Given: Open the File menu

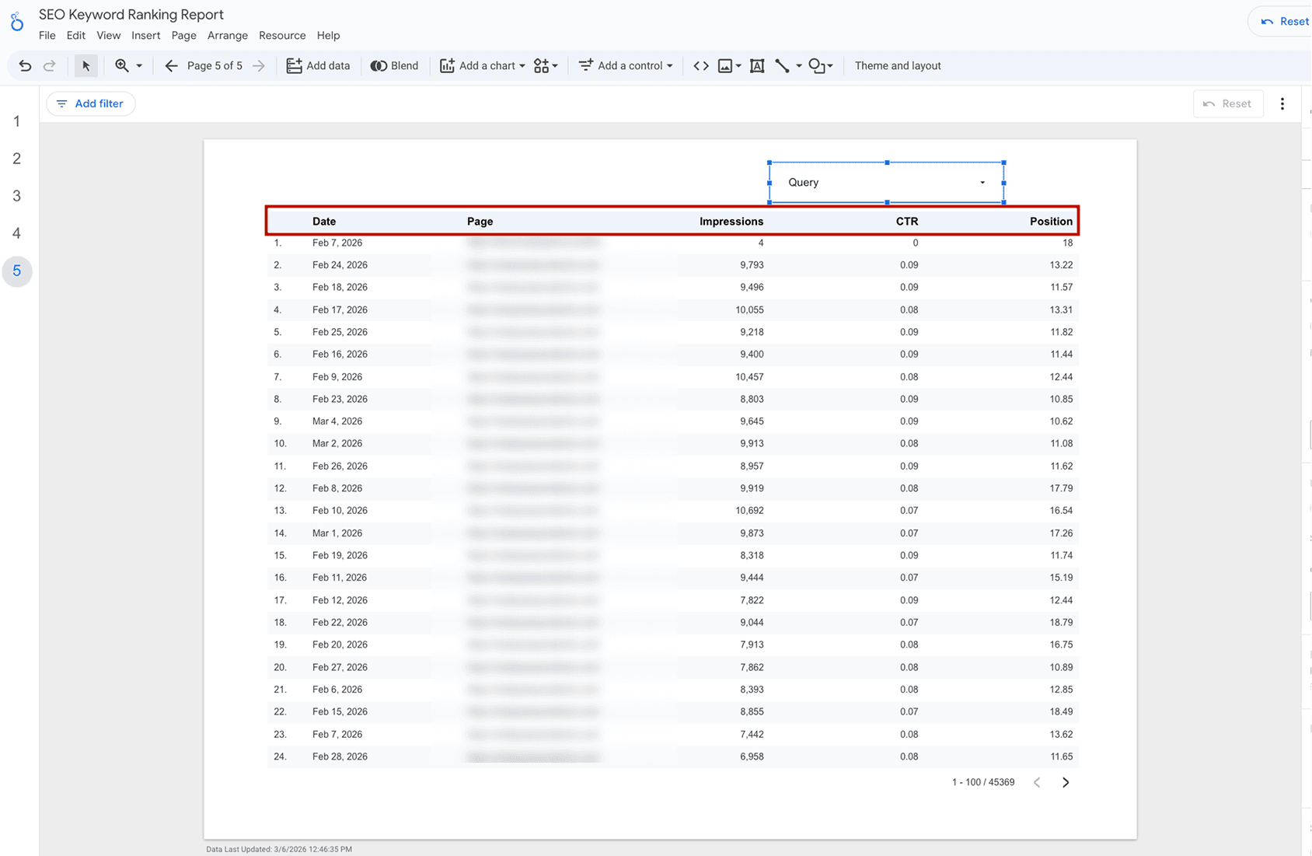Looking at the screenshot, I should point(47,35).
